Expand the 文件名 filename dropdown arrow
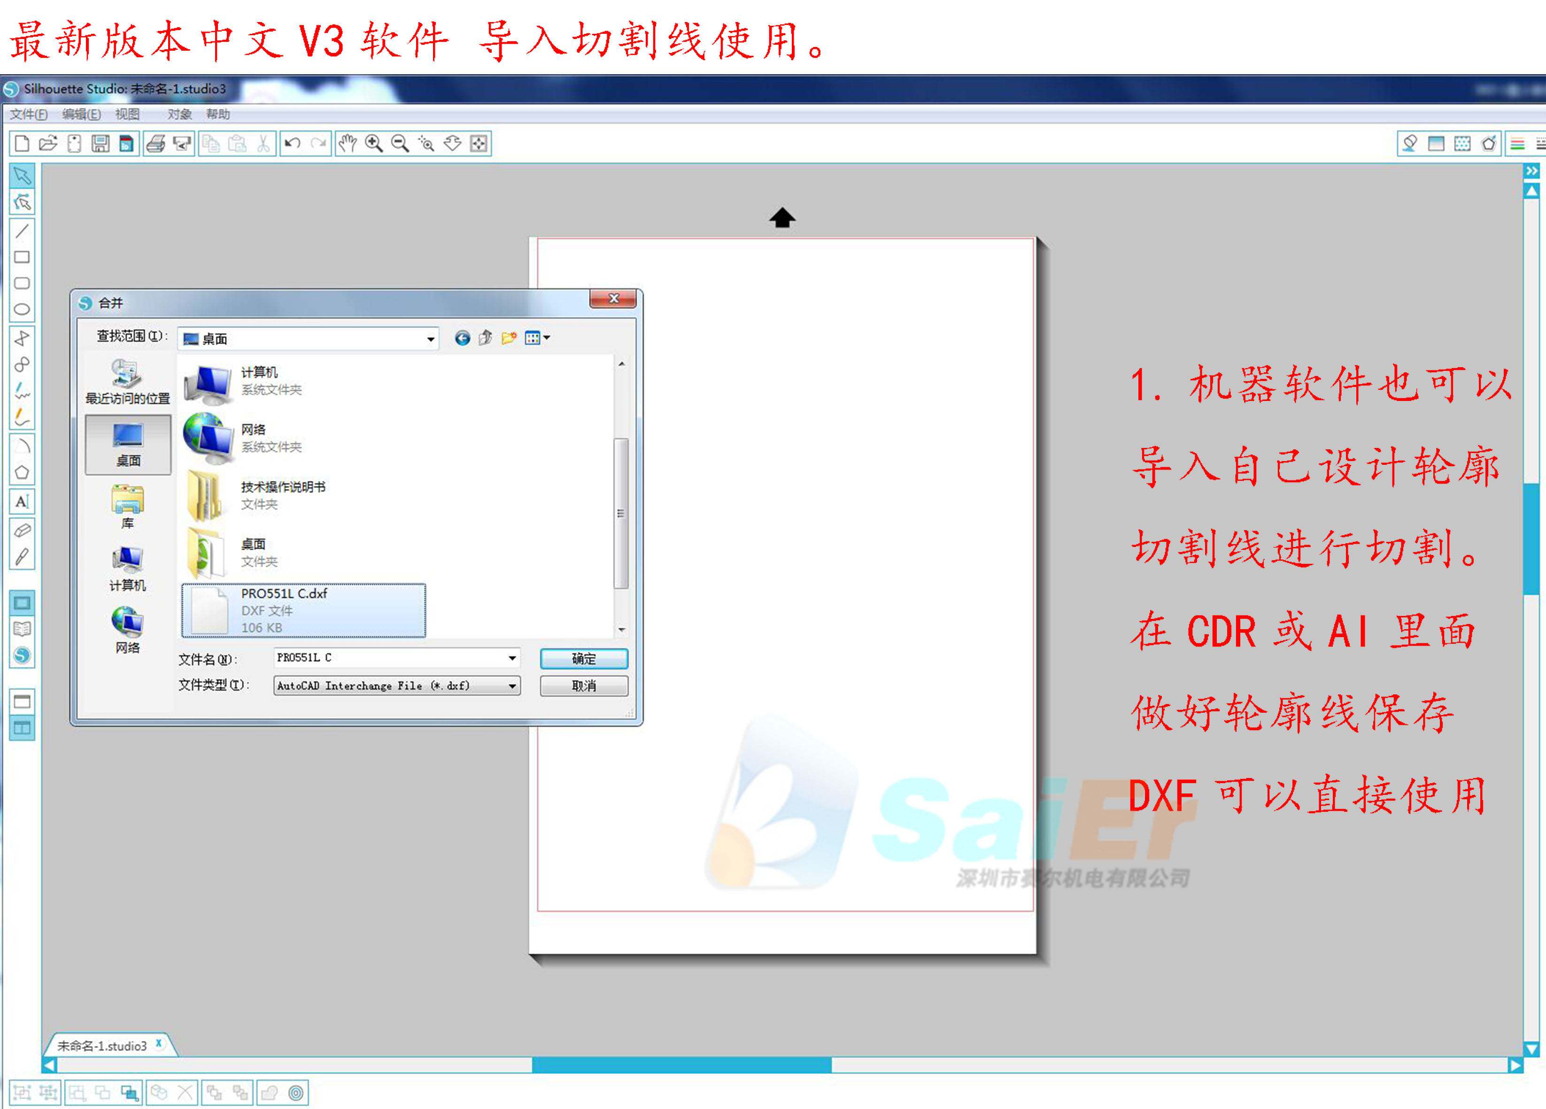Viewport: 1546px width, 1109px height. (512, 658)
